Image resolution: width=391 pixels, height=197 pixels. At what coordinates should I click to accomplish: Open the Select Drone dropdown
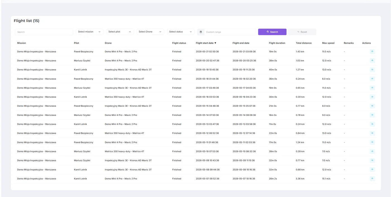[x=150, y=32]
